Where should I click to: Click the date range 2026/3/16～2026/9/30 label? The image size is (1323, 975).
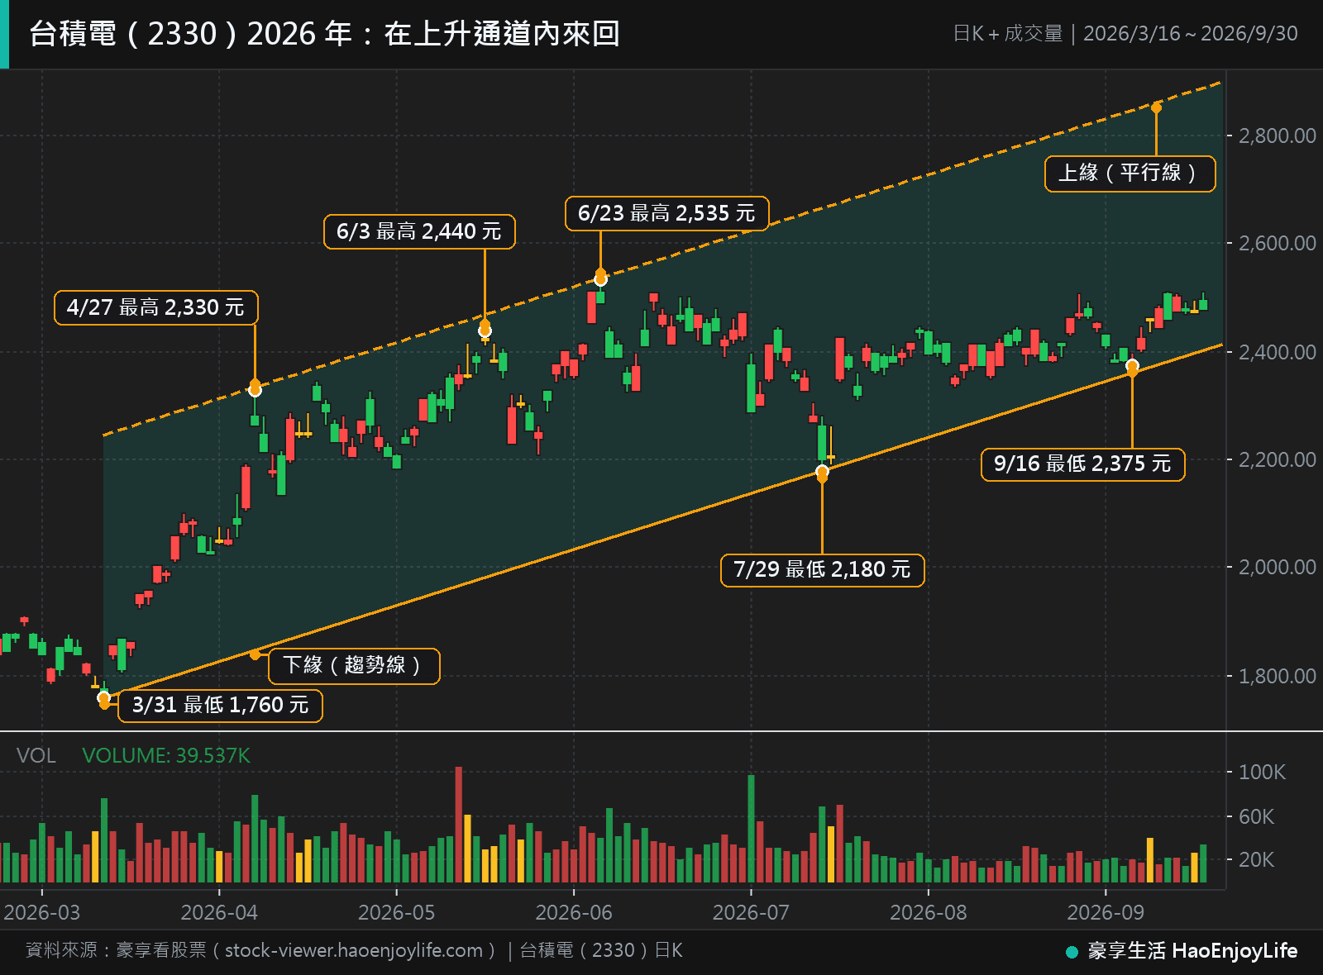click(1190, 34)
